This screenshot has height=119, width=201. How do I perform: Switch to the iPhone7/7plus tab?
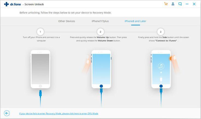100,21
